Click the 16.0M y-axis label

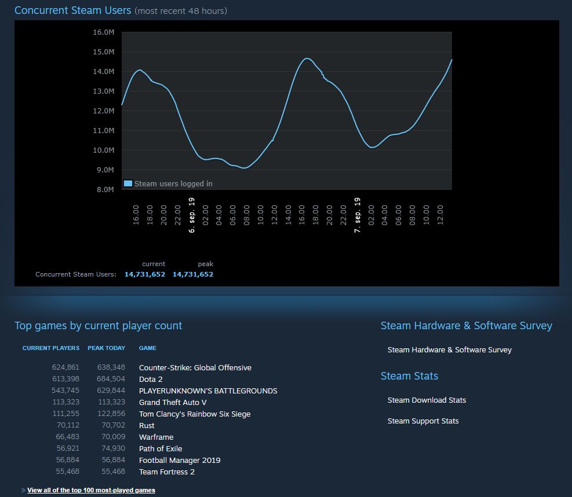point(104,32)
